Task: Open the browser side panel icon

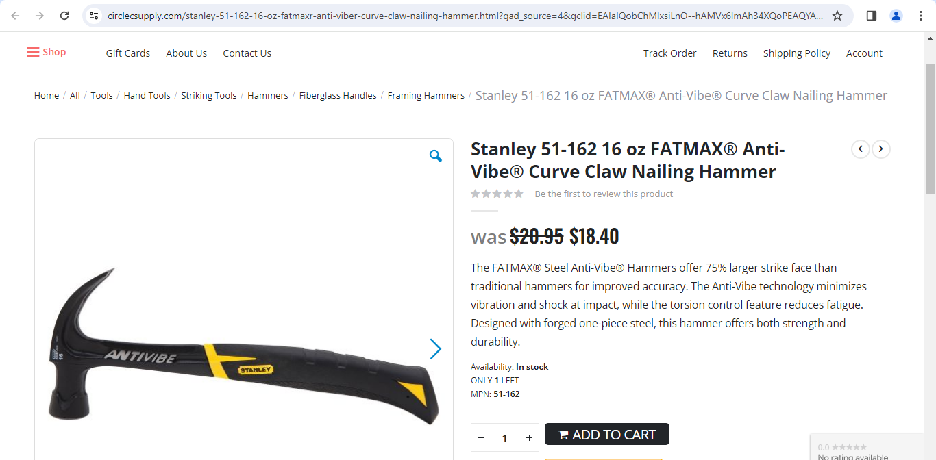Action: tap(872, 15)
